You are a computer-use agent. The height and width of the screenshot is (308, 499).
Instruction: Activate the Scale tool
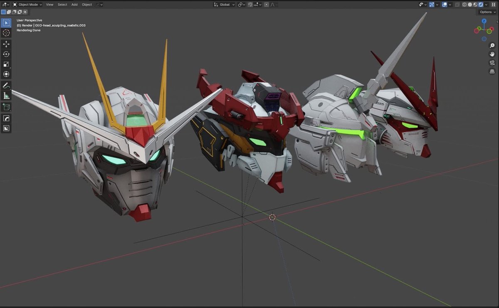pyautogui.click(x=6, y=64)
